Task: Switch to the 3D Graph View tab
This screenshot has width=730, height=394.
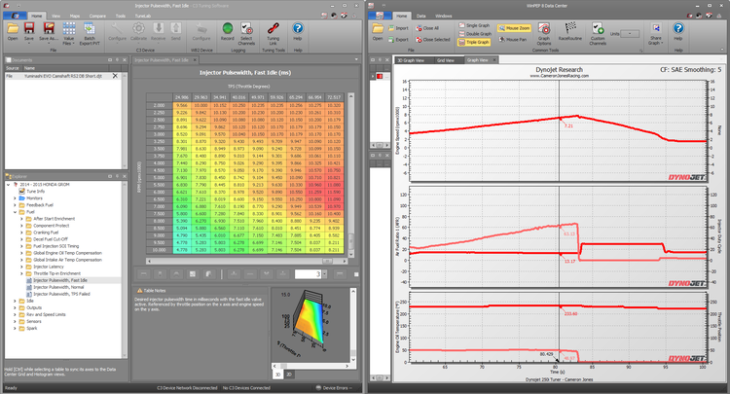Action: click(x=411, y=60)
